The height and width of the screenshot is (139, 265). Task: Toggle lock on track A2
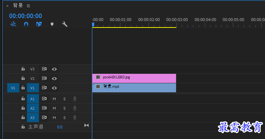23,108
